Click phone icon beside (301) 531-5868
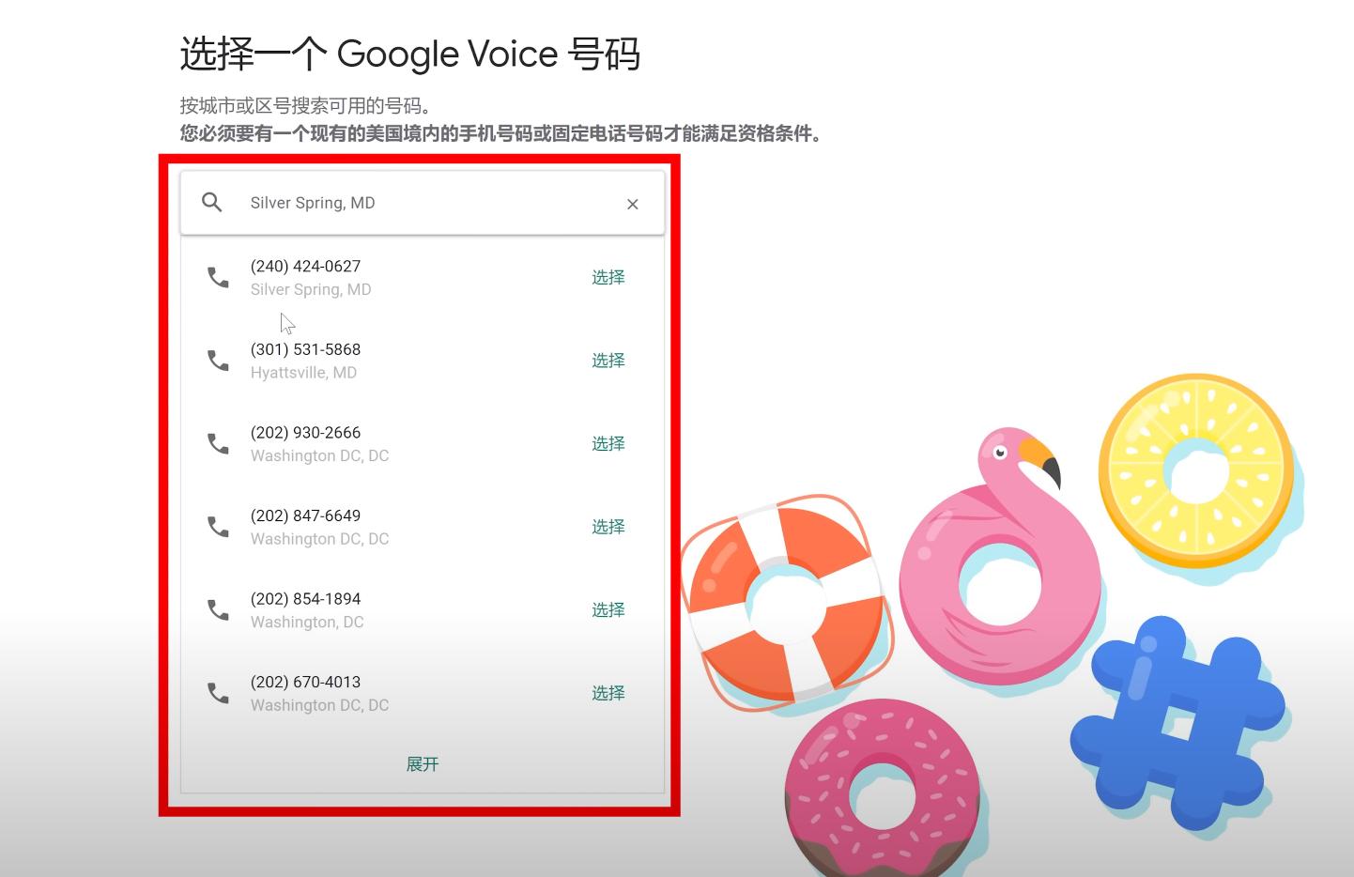This screenshot has height=877, width=1354. 218,361
